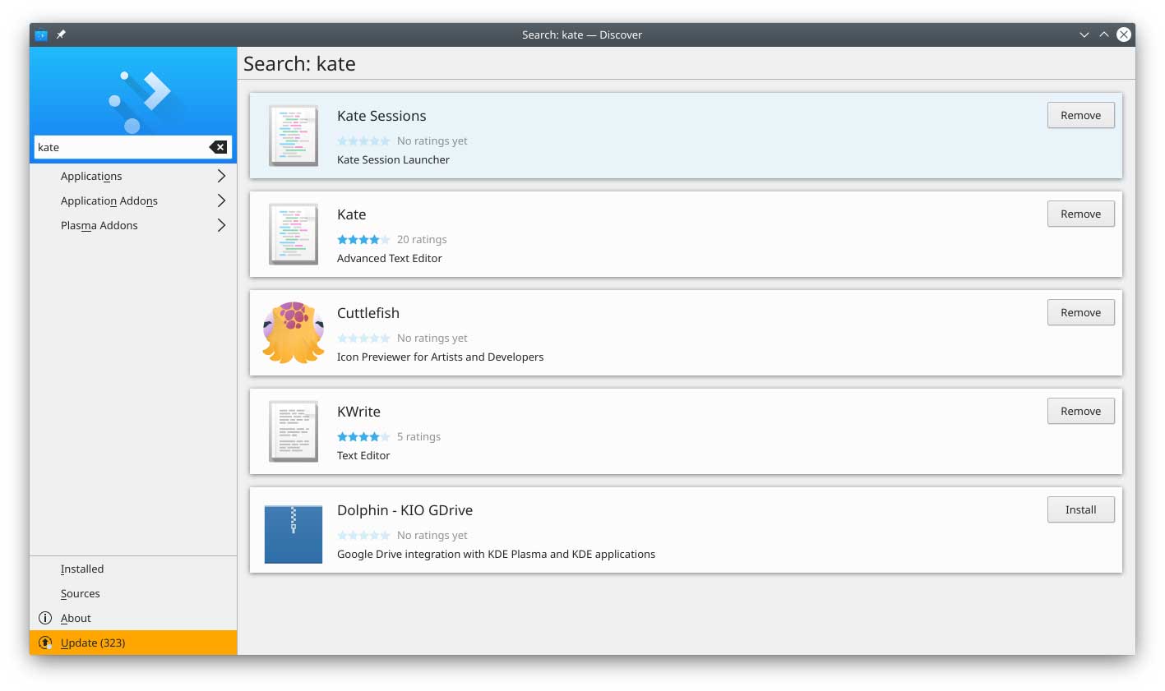Select a star rating for KWrite

pyautogui.click(x=363, y=436)
